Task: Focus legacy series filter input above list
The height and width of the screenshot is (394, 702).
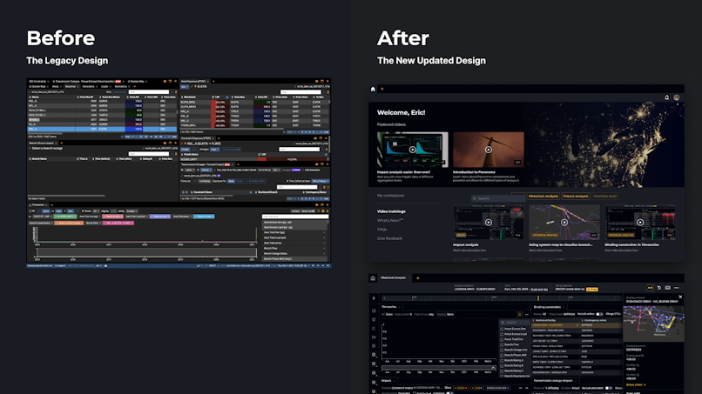Action: pyautogui.click(x=295, y=217)
